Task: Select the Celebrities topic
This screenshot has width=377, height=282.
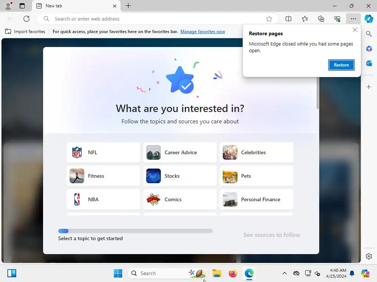Action: pos(257,152)
